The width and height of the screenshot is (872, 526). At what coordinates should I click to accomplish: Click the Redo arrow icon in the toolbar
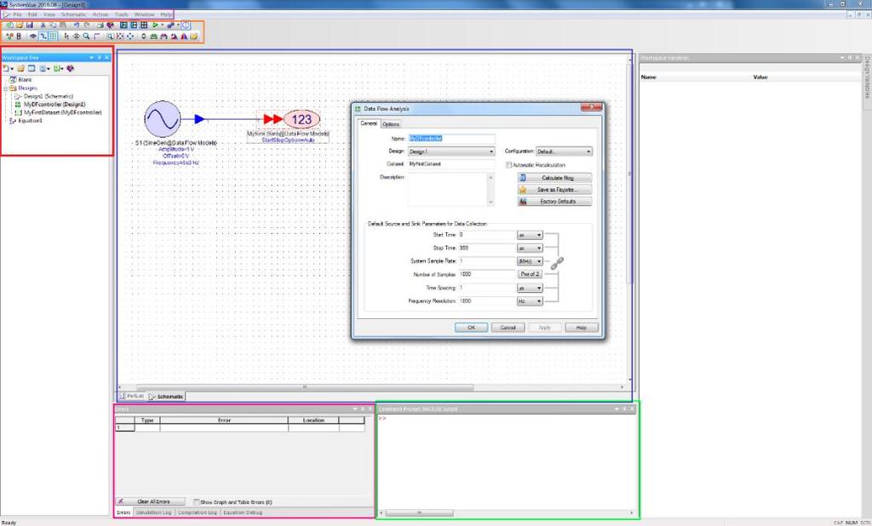coord(87,25)
